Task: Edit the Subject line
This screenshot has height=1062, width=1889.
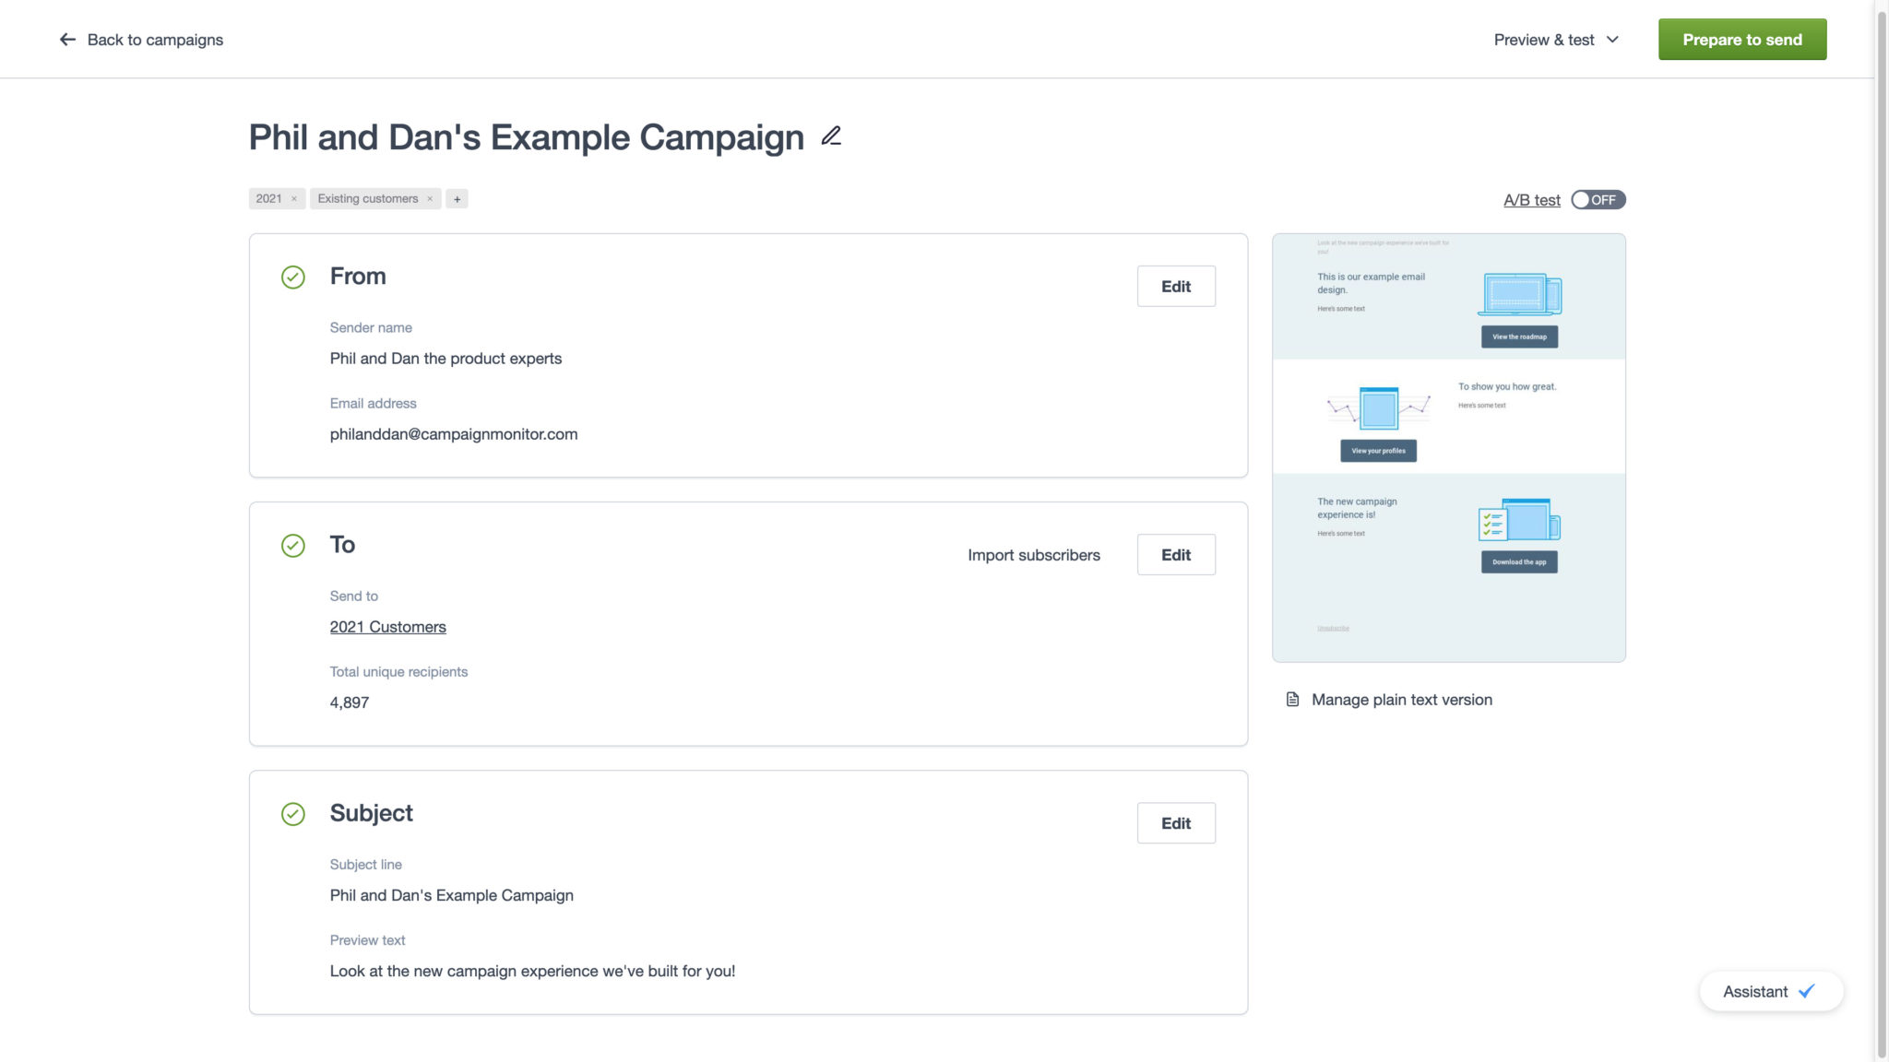Action: (1175, 822)
